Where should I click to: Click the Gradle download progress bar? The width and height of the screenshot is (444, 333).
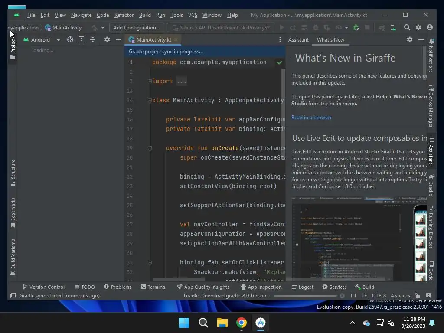pos(305,296)
